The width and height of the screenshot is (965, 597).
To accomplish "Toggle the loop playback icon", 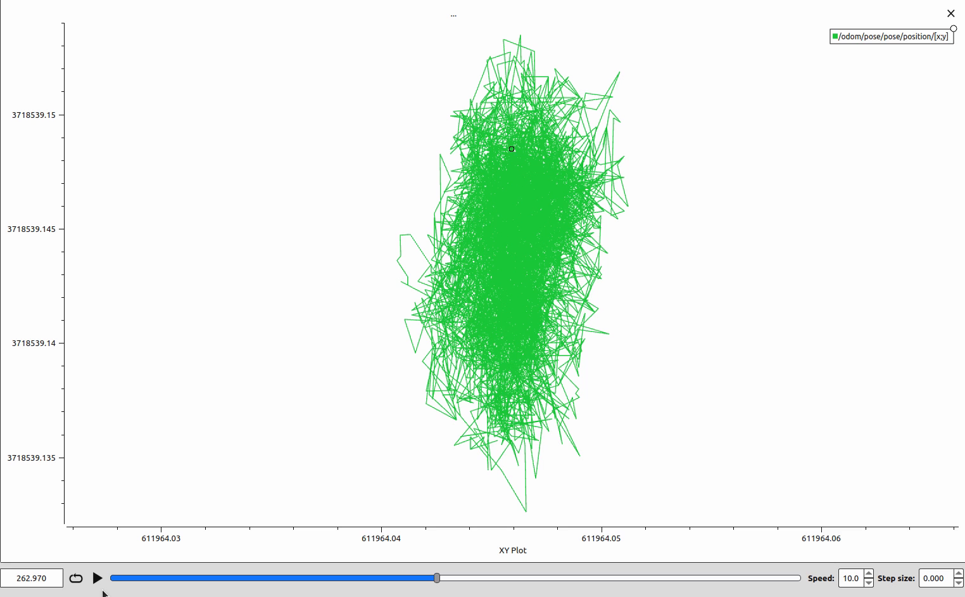I will click(x=76, y=578).
